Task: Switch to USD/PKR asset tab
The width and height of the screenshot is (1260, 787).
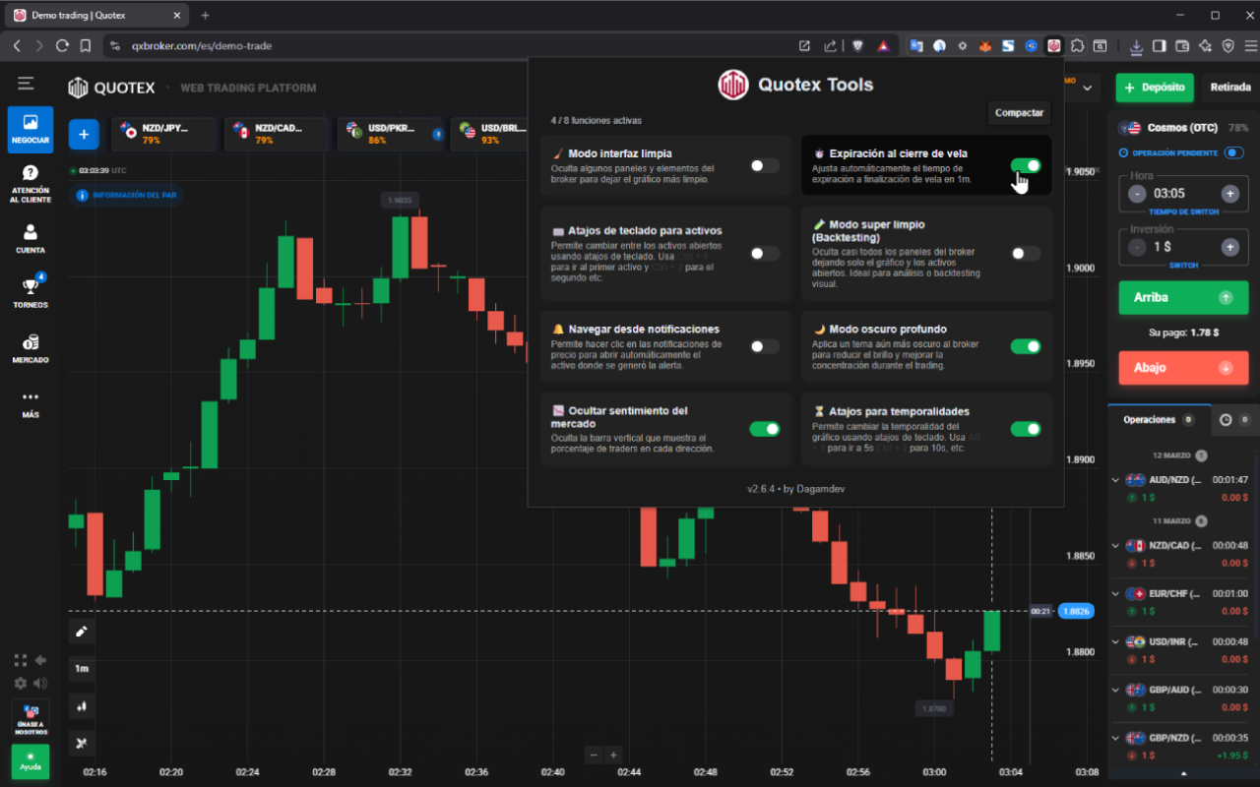Action: click(391, 134)
